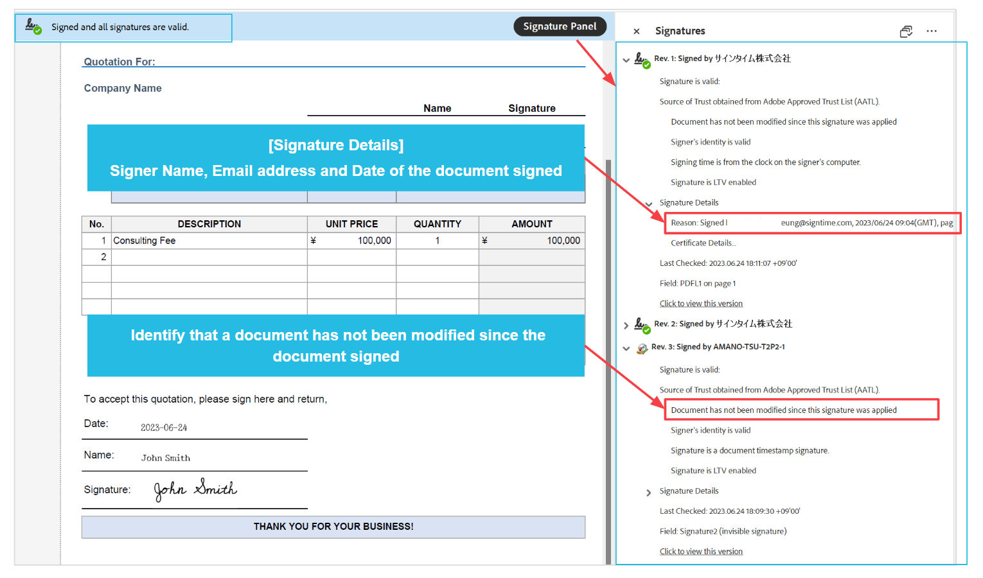Click the Consulting Fee description cell
The image size is (983, 578).
pos(209,240)
